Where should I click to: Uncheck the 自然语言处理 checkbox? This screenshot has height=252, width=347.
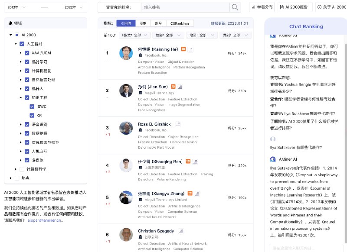(x=27, y=80)
